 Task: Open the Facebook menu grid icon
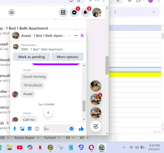(x=63, y=12)
